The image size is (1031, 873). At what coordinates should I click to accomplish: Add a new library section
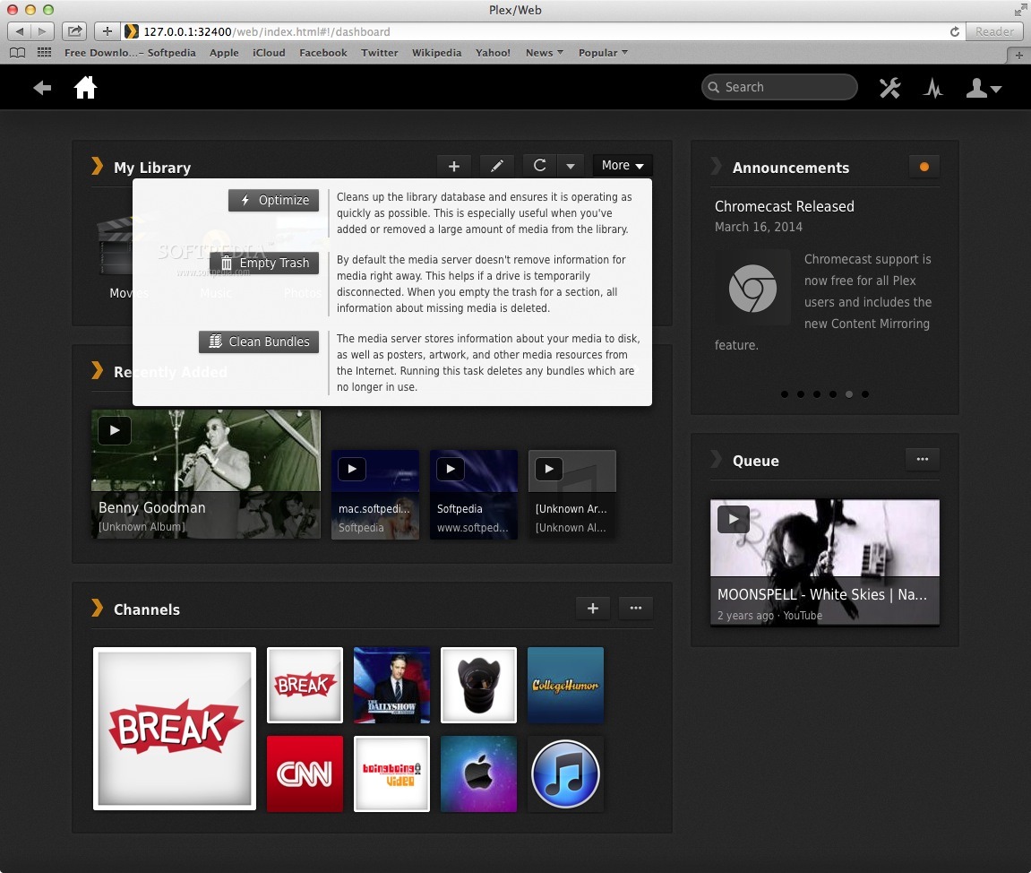coord(453,166)
